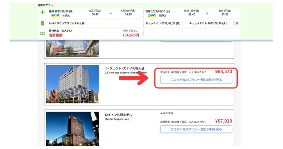This screenshot has width=283, height=149.
Task: Click the 合計金額 label
Action: (x=56, y=35)
